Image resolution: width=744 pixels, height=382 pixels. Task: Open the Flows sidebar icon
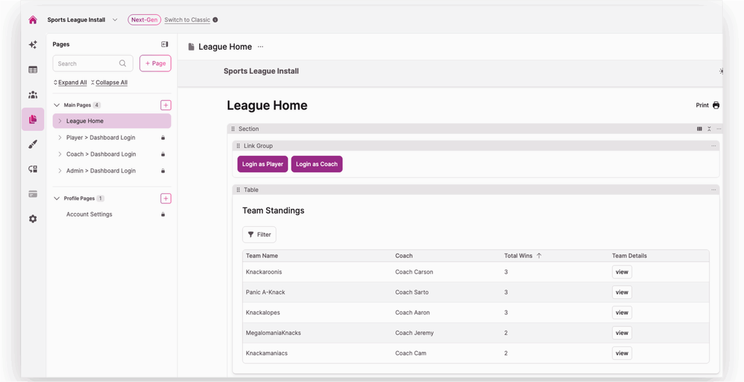33,169
